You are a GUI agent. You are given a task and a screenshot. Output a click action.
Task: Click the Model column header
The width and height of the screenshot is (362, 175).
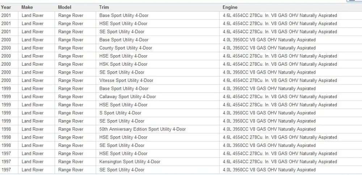pos(65,7)
